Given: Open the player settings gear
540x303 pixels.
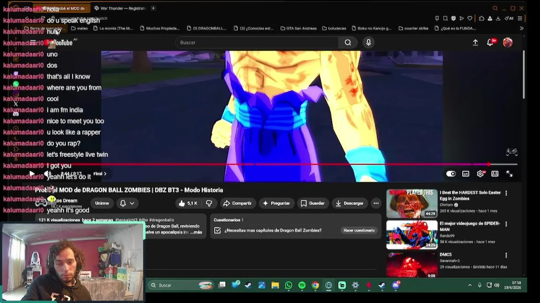Looking at the screenshot, I should coord(480,174).
